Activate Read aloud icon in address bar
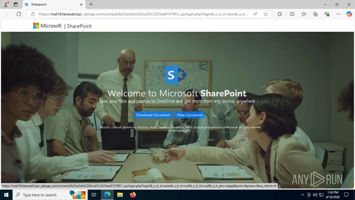The image size is (355, 200). click(x=255, y=14)
